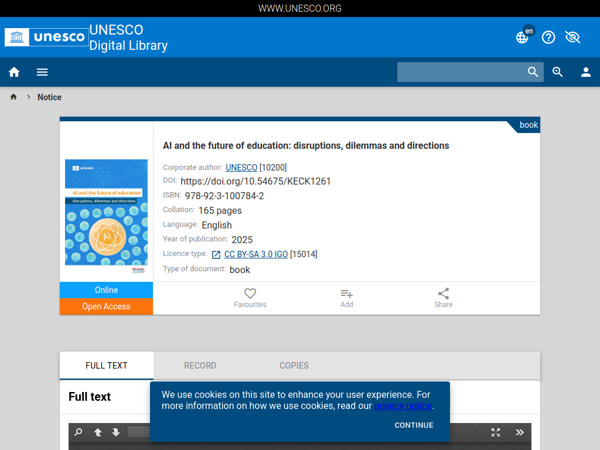This screenshot has height=450, width=600.
Task: Open the advanced search magnifier-plus icon
Action: (557, 71)
